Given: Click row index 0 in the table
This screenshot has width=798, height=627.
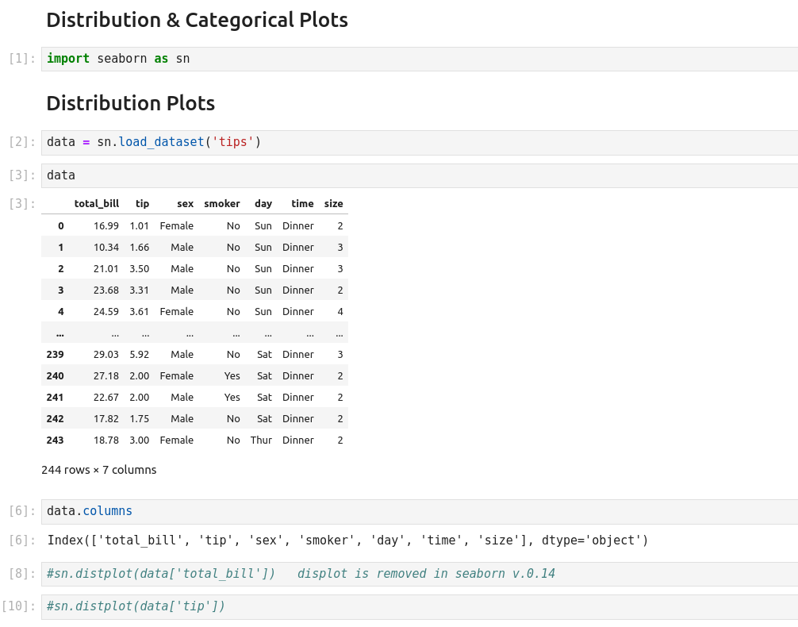Looking at the screenshot, I should point(60,226).
